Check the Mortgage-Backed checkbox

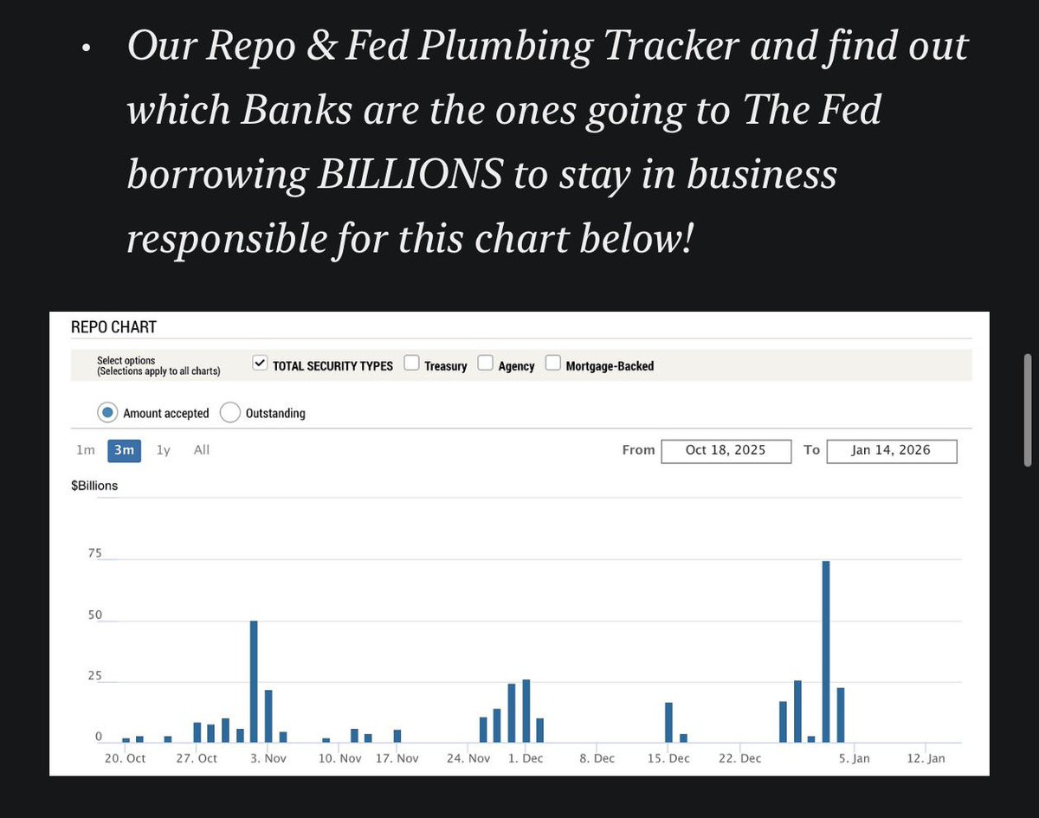[x=553, y=364]
